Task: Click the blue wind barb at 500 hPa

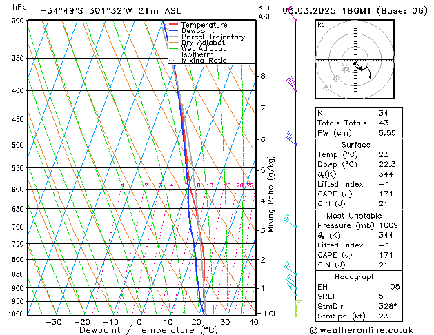Action: point(290,138)
